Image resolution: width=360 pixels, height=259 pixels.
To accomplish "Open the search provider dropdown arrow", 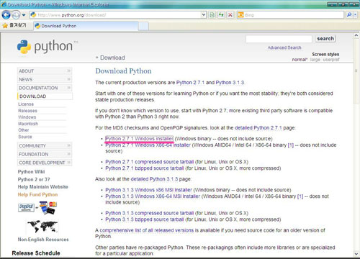I will [x=356, y=15].
